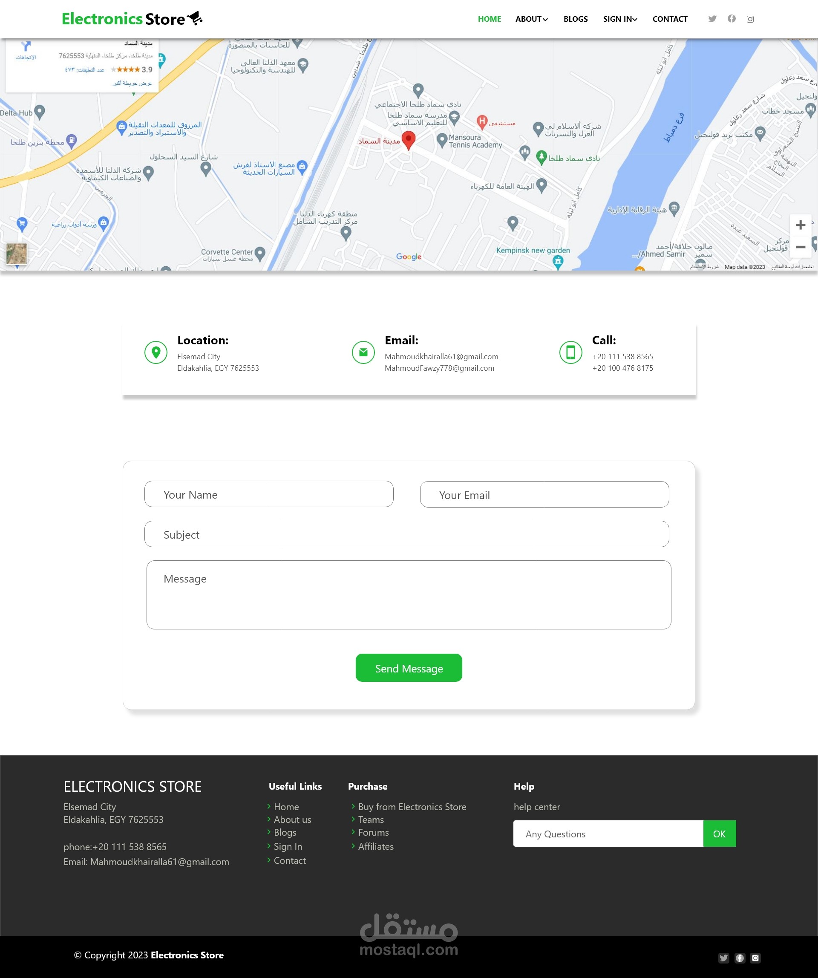818x978 pixels.
Task: Open the Facebook icon in header
Action: [732, 19]
